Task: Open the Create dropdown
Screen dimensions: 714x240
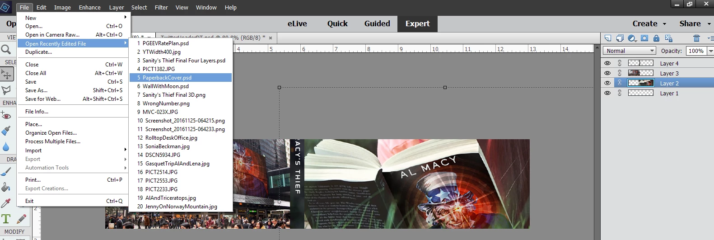Action: 649,24
